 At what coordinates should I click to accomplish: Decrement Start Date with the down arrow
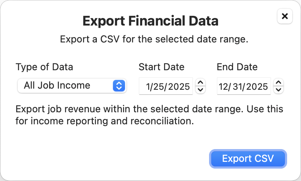click(201, 90)
